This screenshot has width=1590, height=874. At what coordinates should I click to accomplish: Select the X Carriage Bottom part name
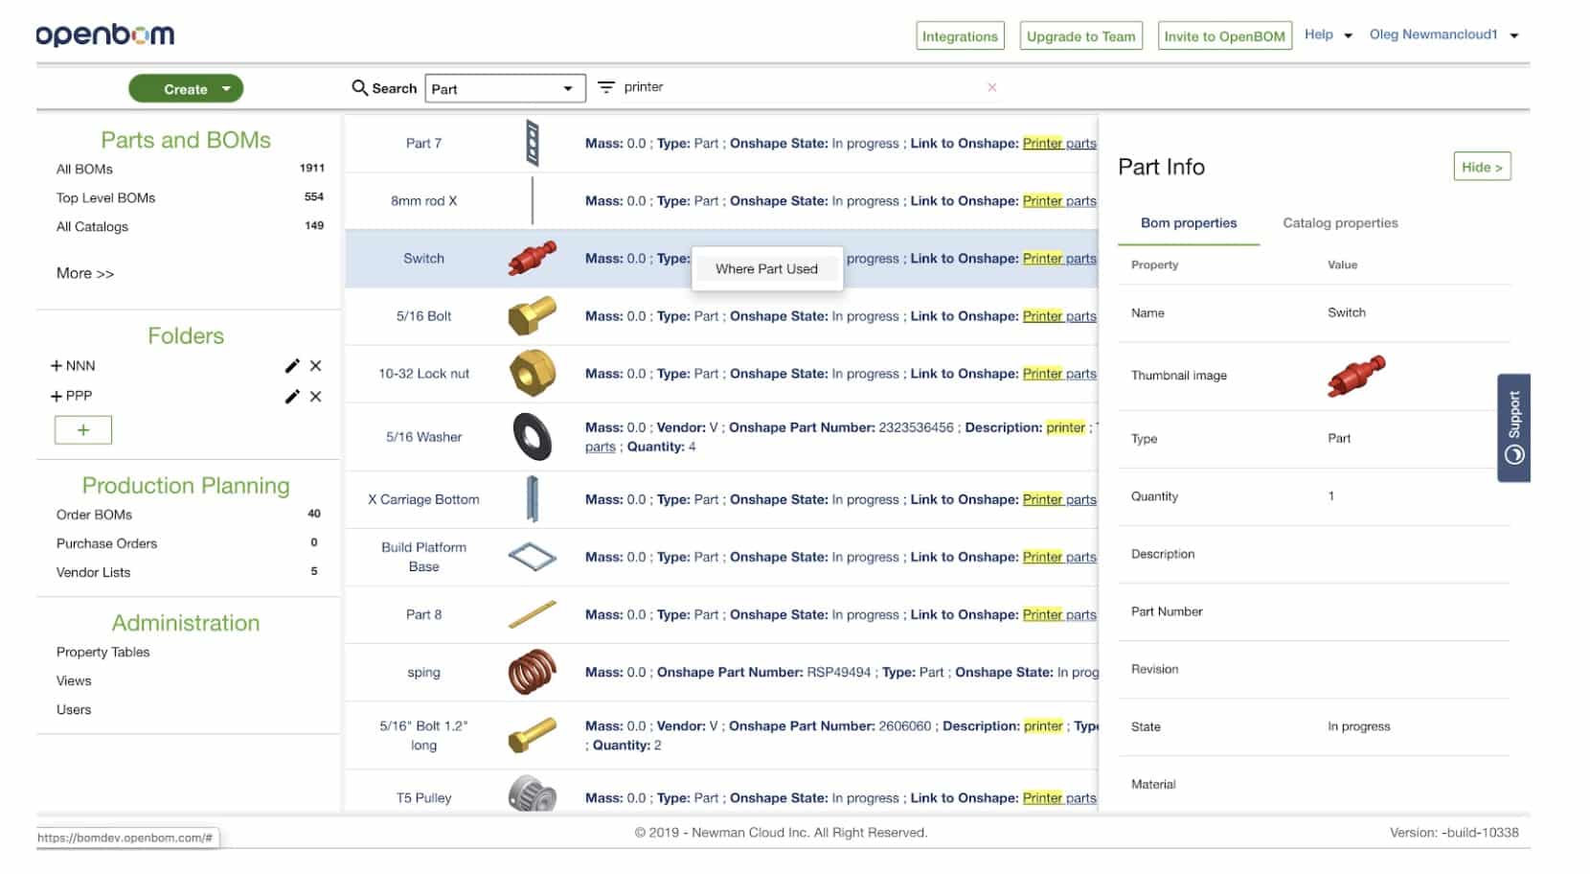[x=423, y=499]
